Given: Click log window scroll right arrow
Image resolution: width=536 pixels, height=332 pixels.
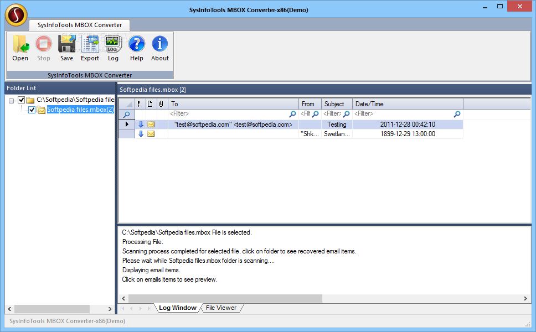Looking at the screenshot, I should 525,299.
